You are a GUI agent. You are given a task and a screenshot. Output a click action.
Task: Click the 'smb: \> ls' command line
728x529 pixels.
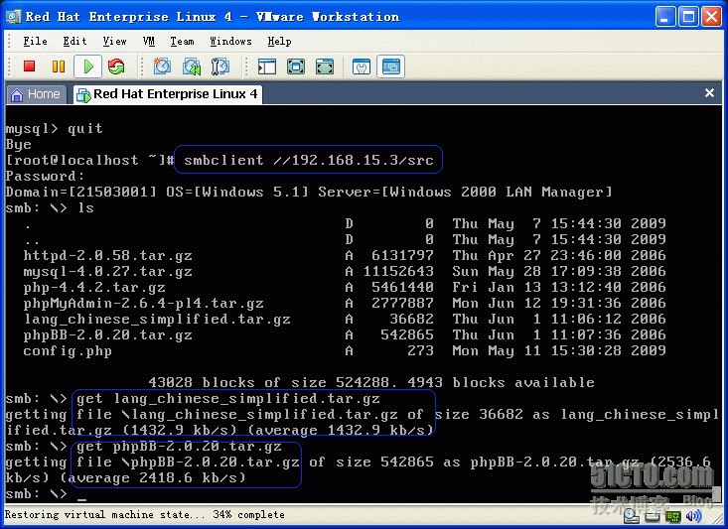point(50,207)
